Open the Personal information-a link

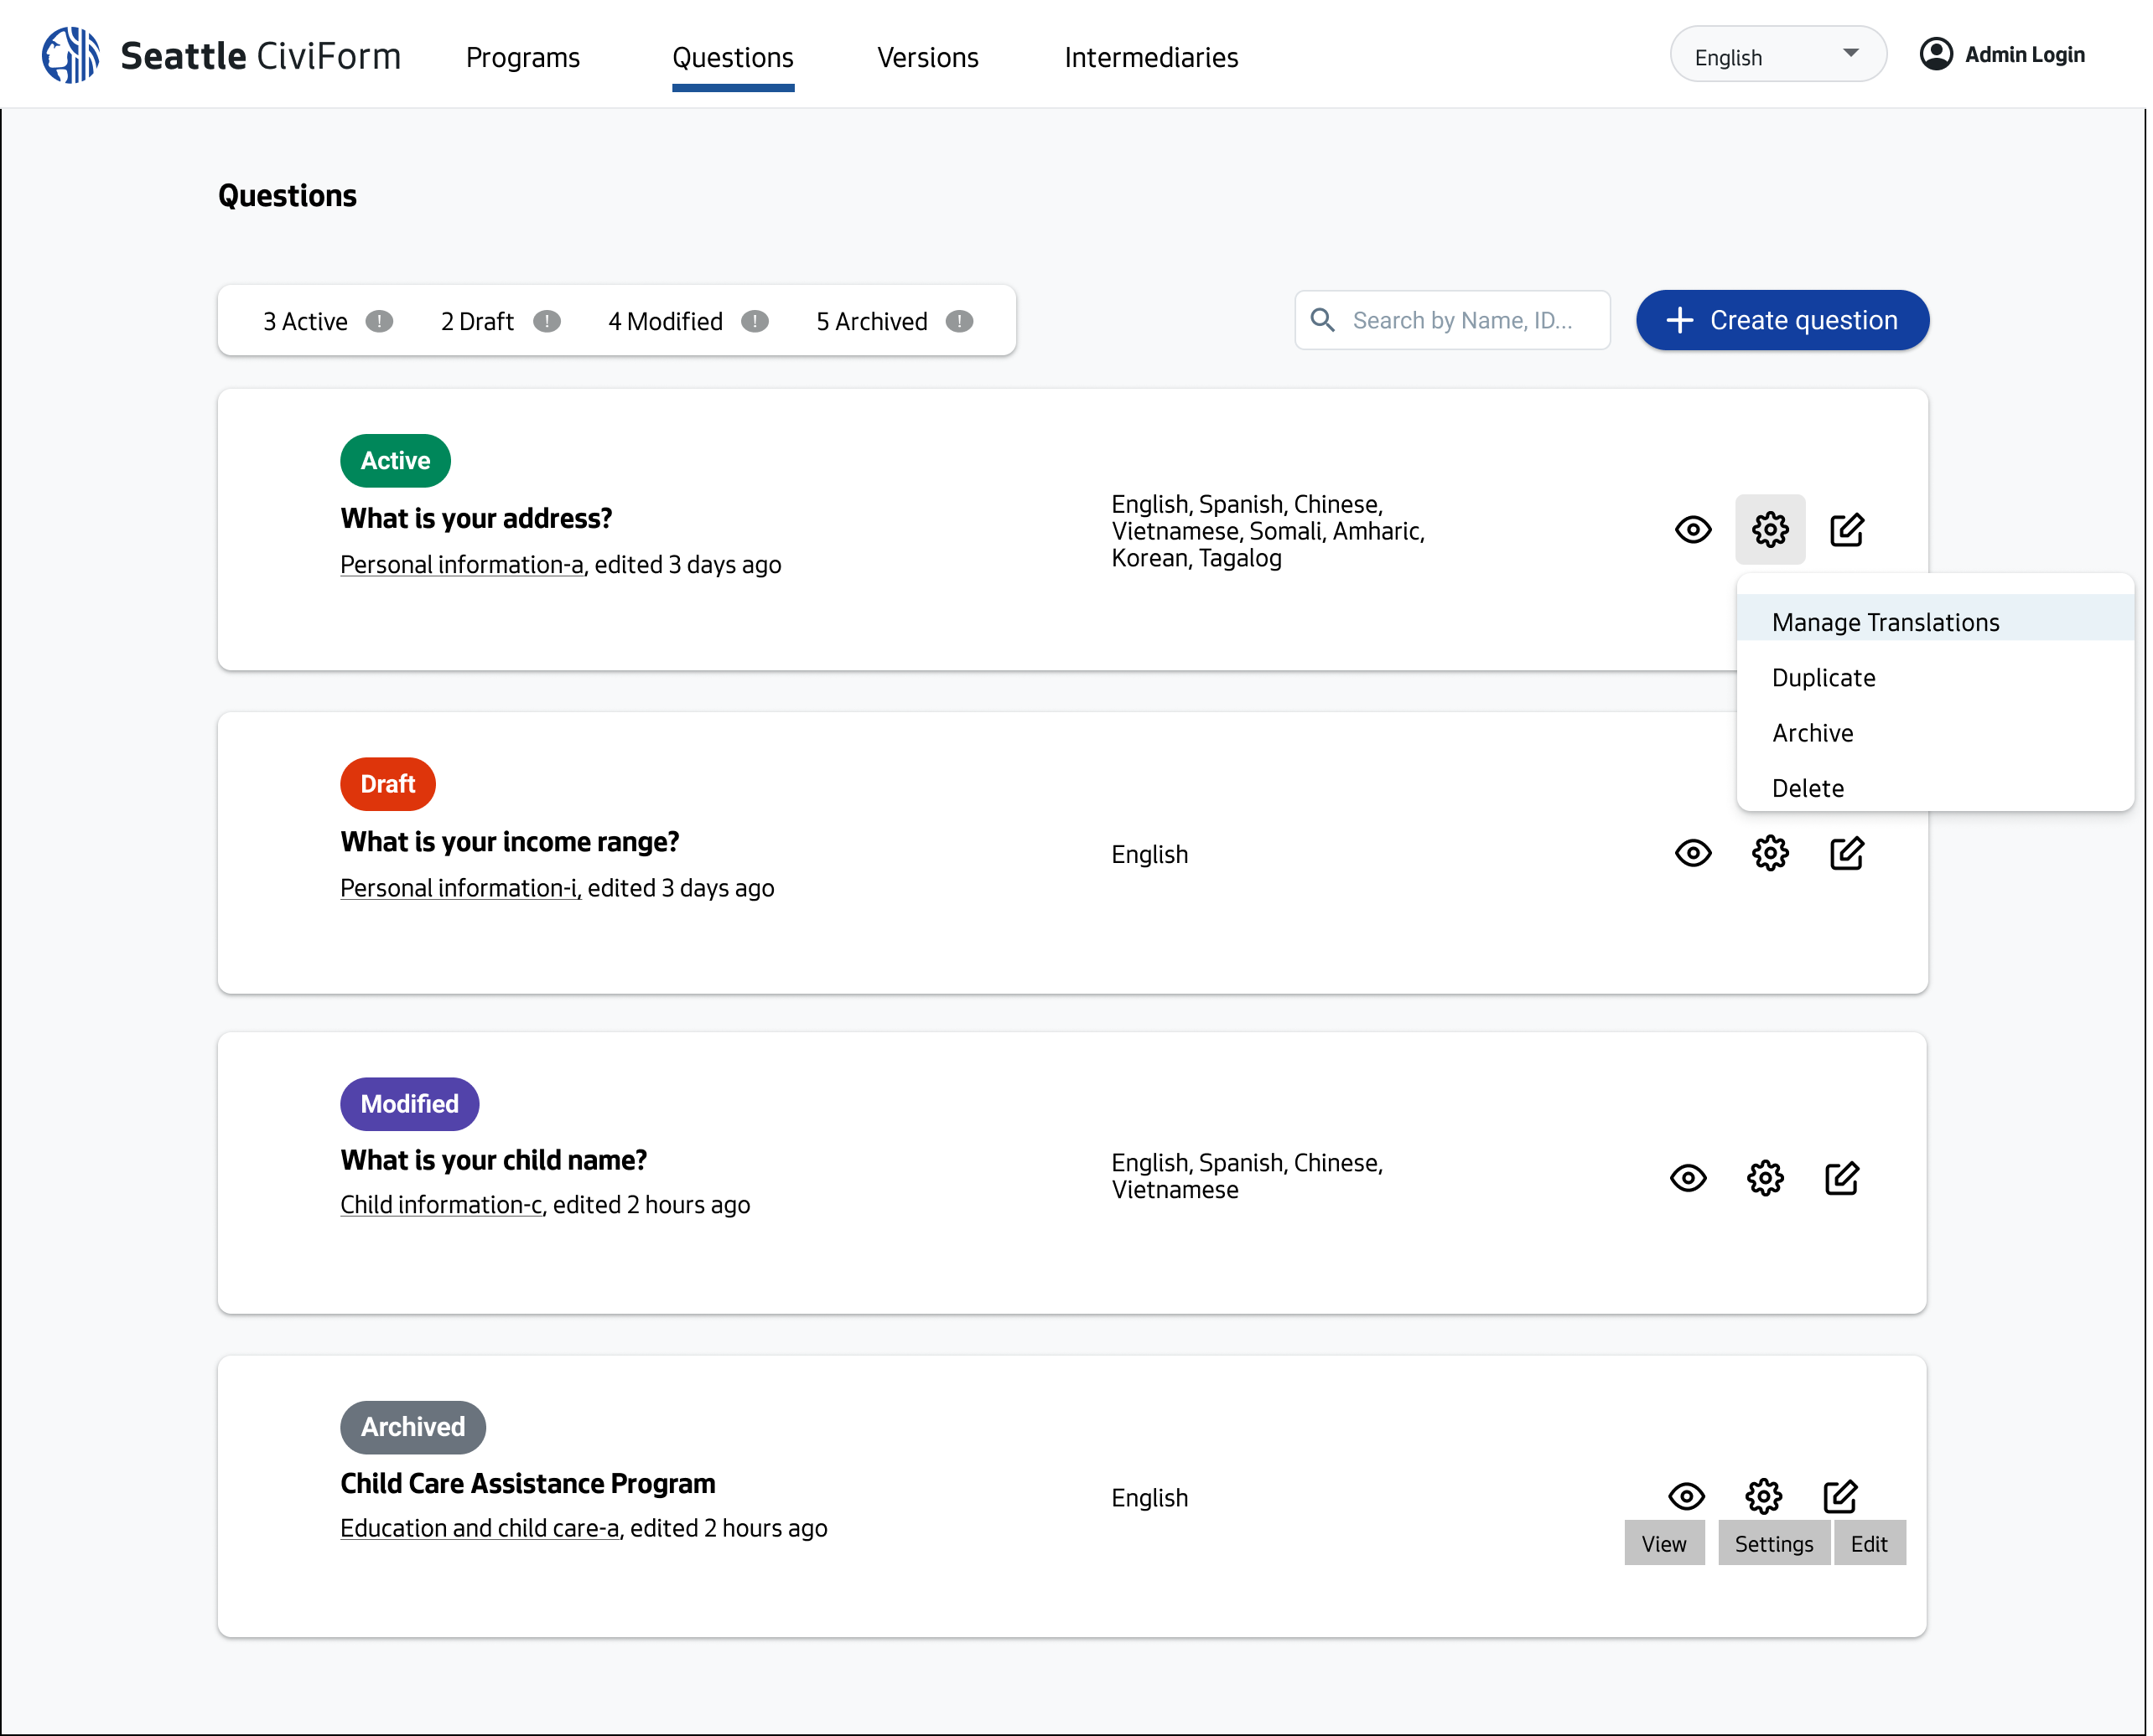(461, 565)
